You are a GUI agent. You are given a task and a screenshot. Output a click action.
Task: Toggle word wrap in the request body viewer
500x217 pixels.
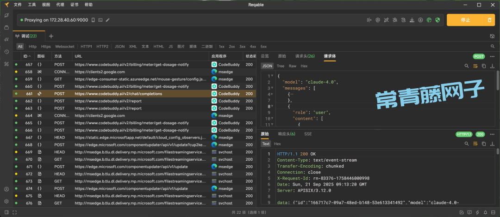[475, 66]
